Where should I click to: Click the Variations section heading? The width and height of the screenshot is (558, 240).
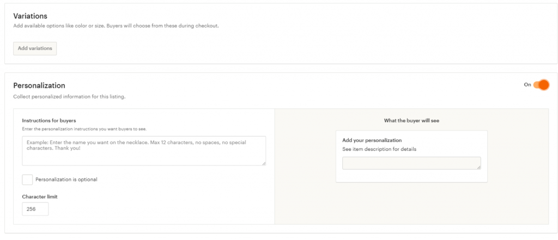coord(30,16)
